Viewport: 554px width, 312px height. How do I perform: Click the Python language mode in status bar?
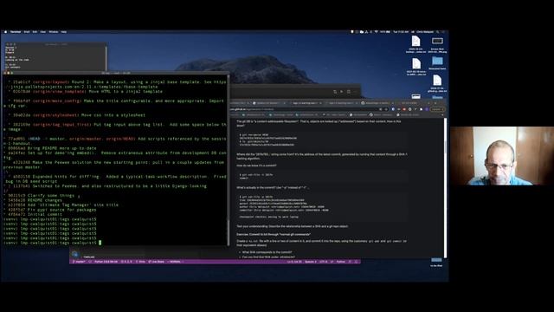click(x=340, y=262)
